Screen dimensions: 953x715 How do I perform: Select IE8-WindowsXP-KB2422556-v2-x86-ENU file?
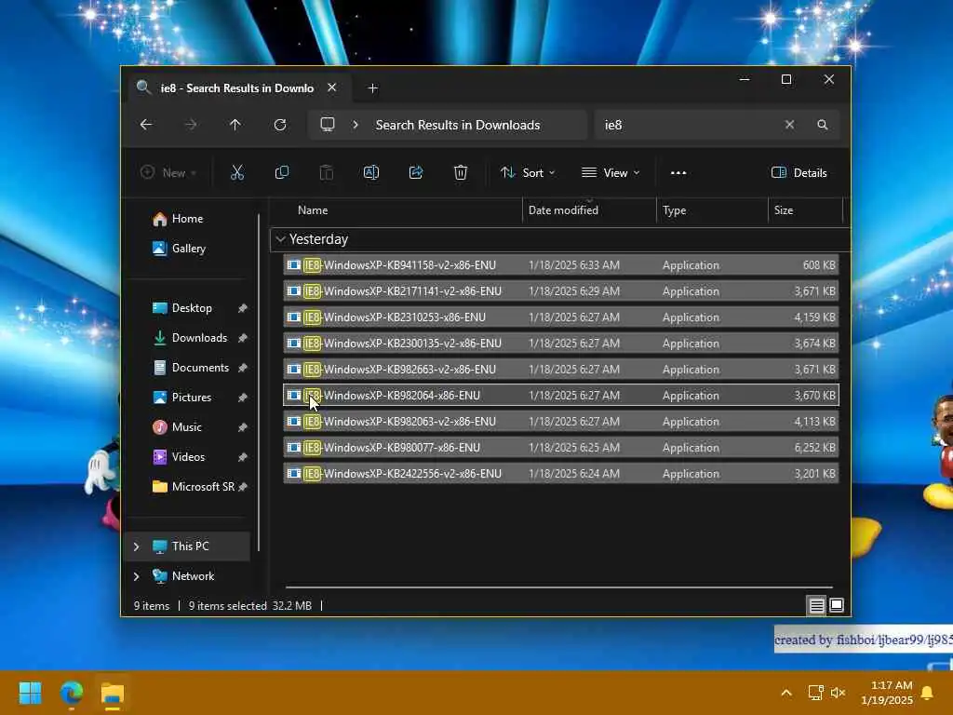click(560, 474)
